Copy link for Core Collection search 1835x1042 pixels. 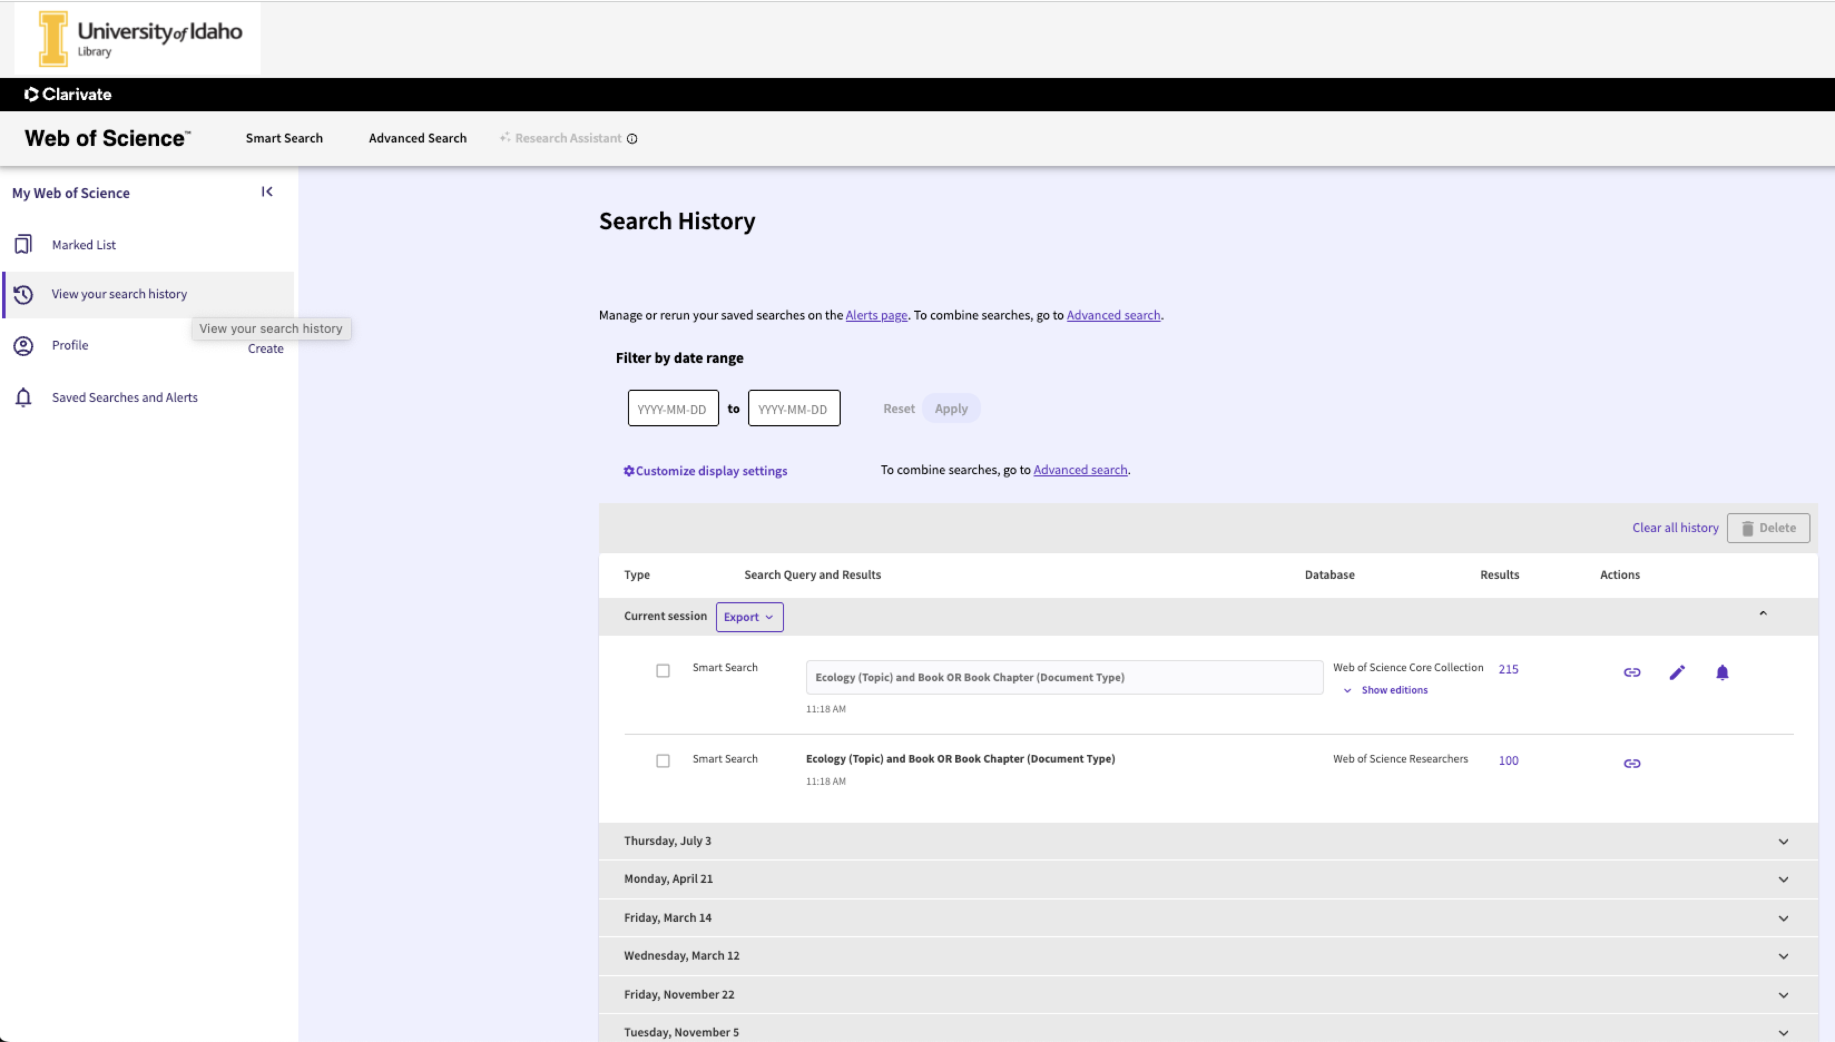click(x=1632, y=672)
